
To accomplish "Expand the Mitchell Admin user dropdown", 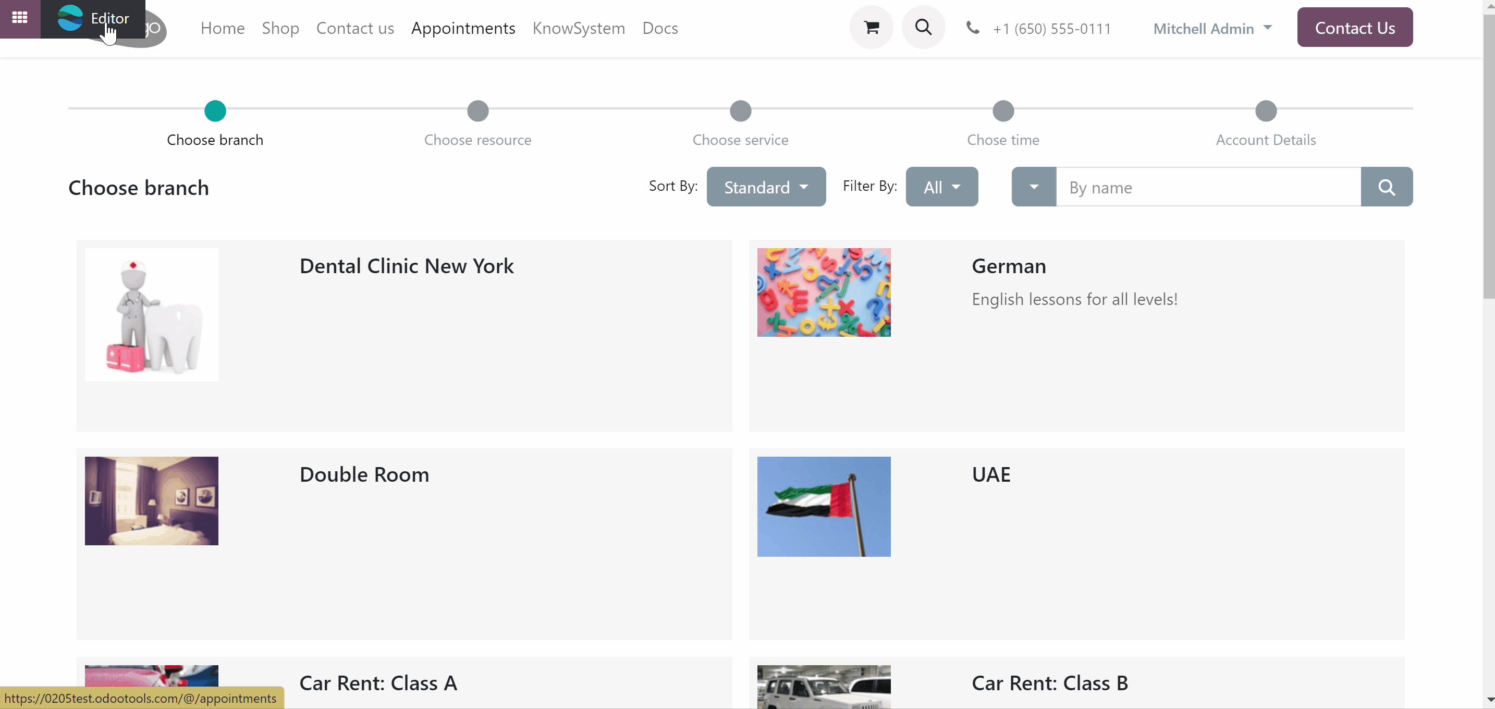I will point(1212,29).
